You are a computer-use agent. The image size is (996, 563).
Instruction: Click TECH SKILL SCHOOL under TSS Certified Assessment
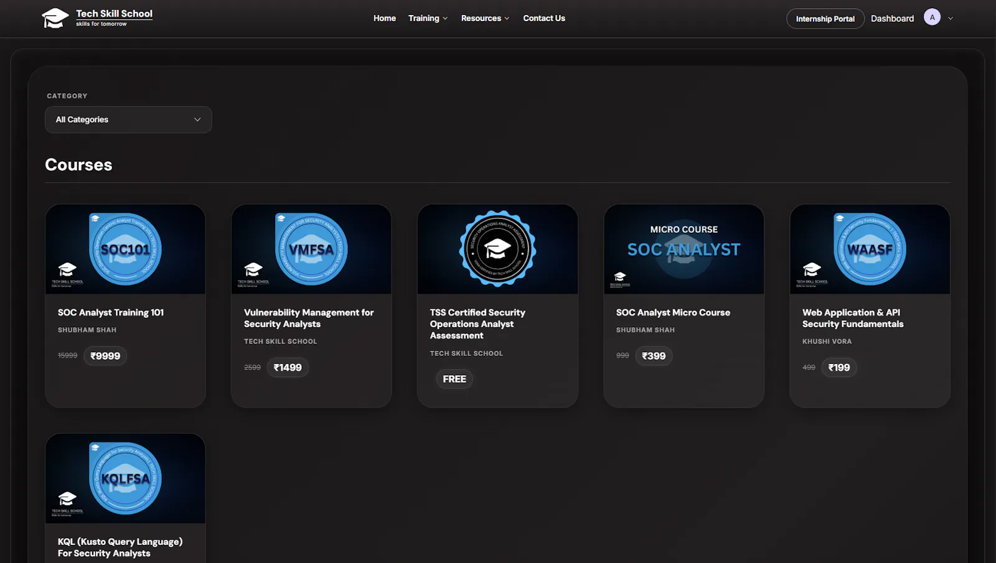click(x=466, y=353)
